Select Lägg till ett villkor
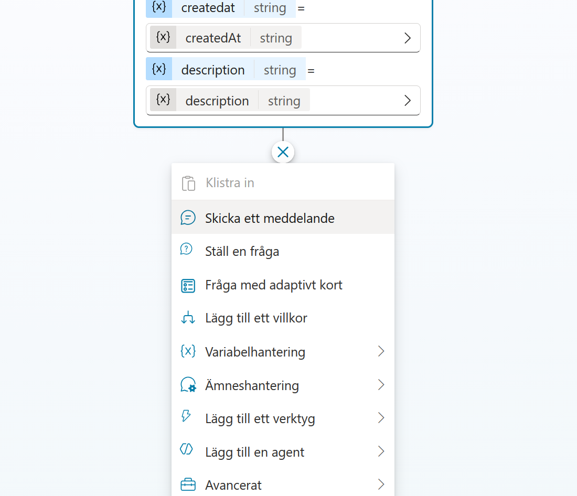 (x=283, y=318)
